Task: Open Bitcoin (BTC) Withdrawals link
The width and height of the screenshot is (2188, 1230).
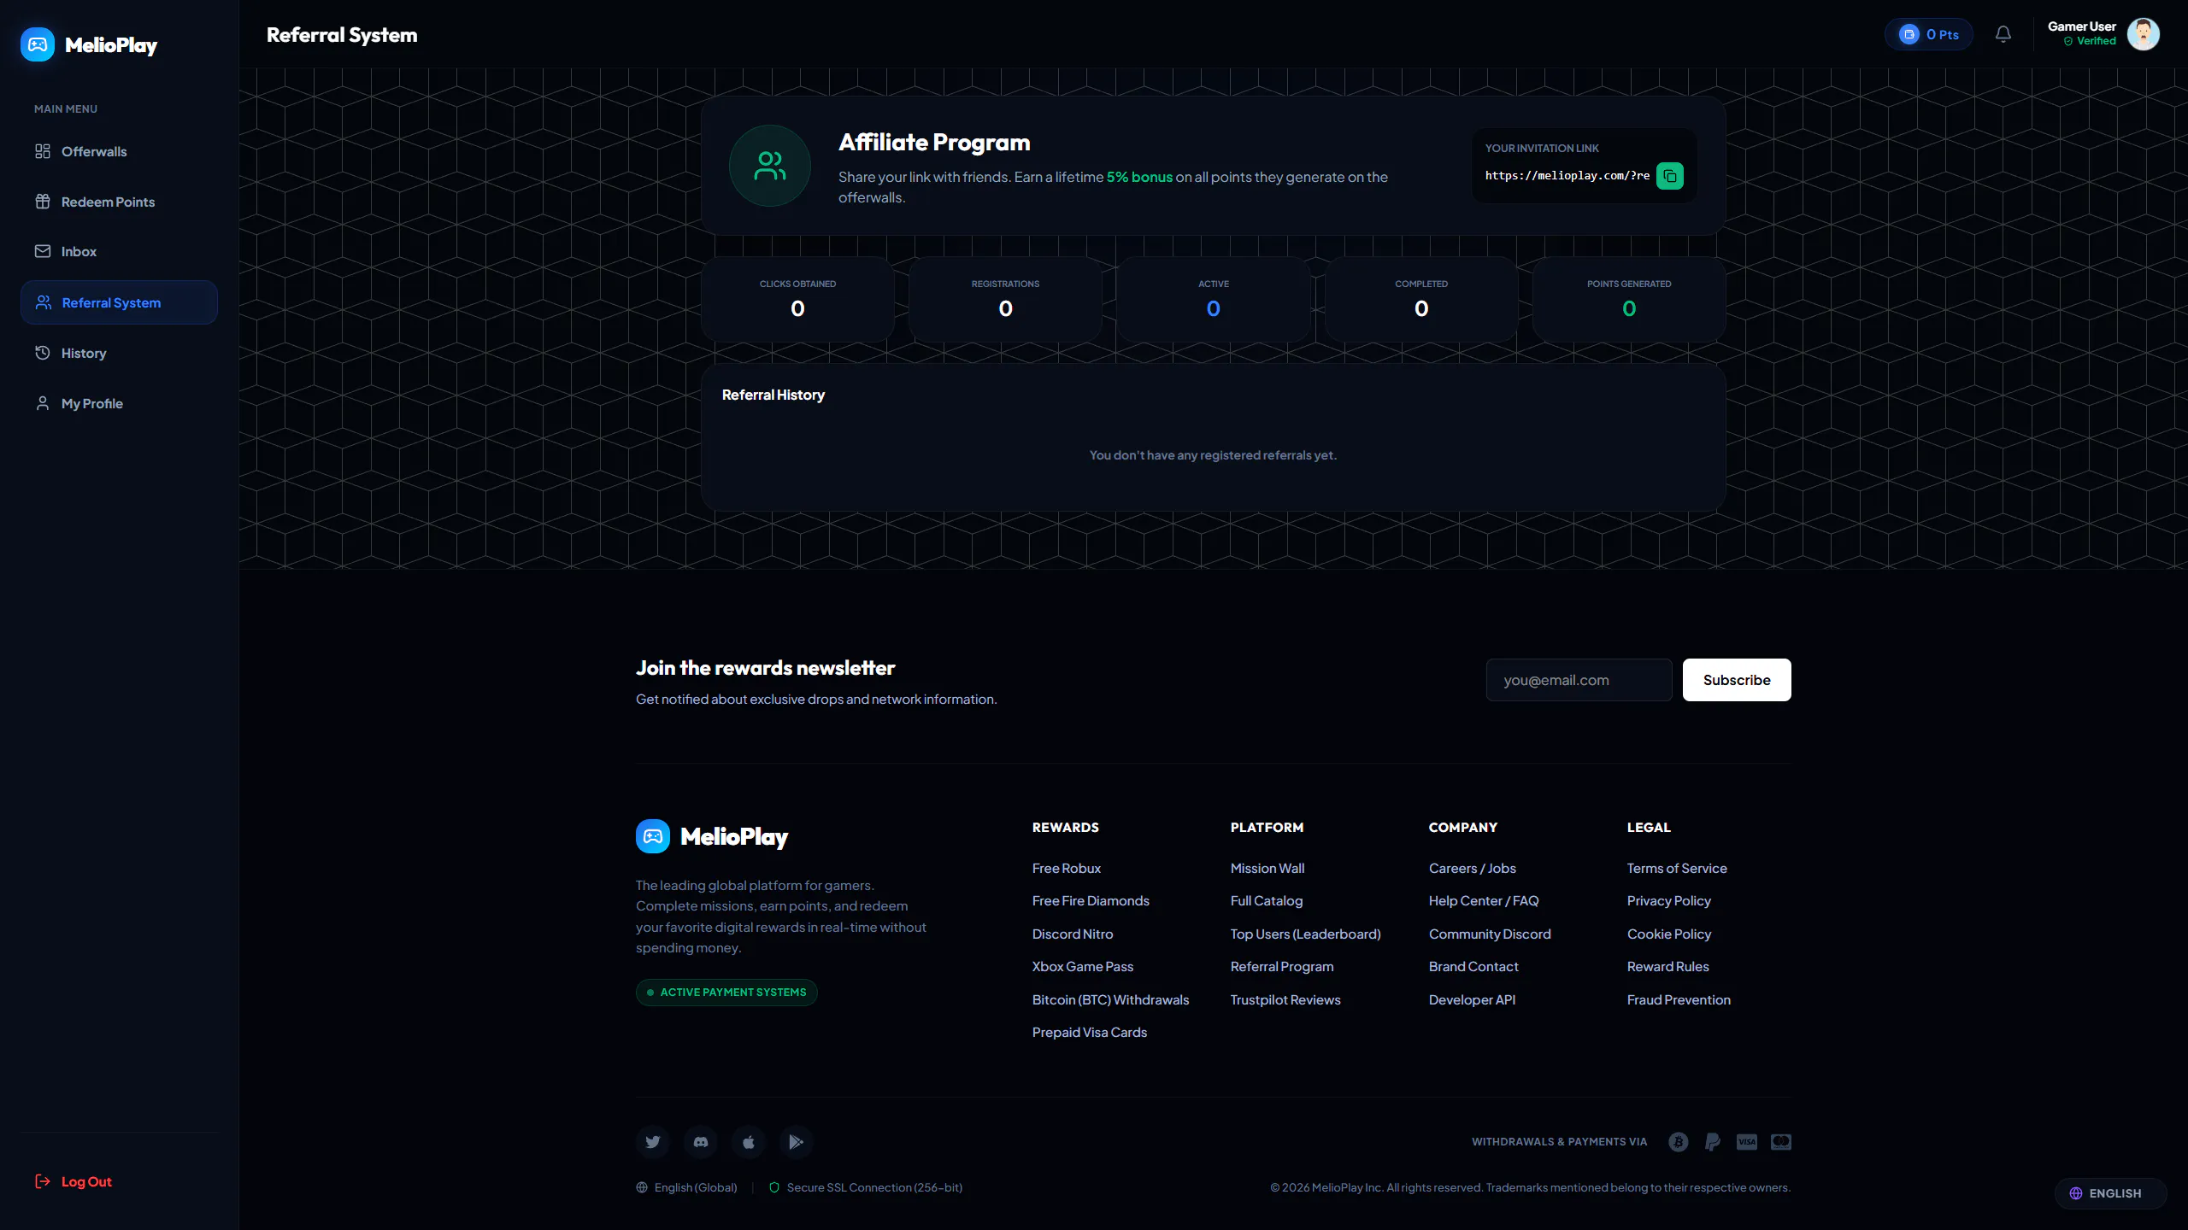Action: [x=1110, y=1000]
